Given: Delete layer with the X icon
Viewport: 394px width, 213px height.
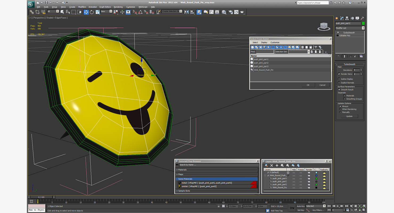Looking at the screenshot, I should 272,165.
